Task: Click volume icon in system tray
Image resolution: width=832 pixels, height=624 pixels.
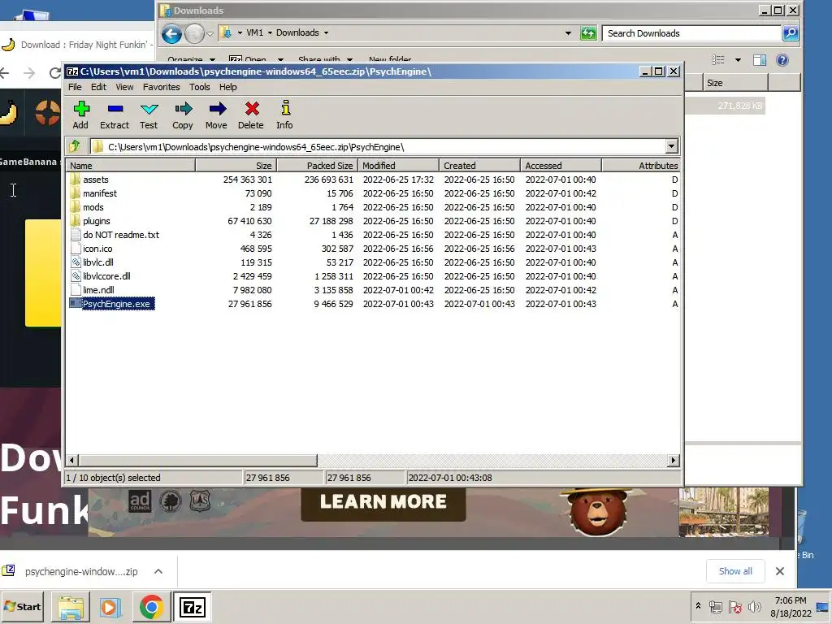Action: click(754, 606)
